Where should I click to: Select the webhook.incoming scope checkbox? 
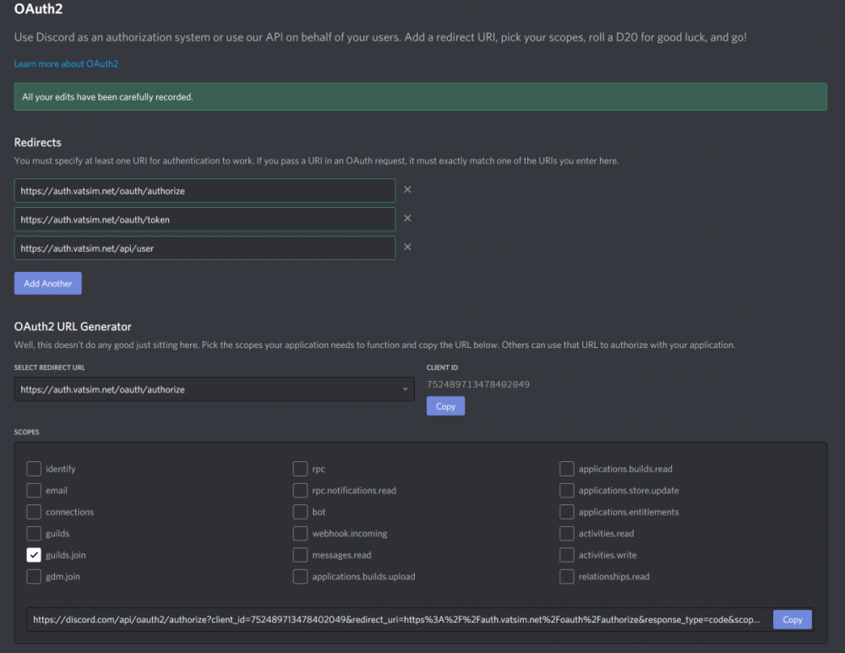point(300,533)
